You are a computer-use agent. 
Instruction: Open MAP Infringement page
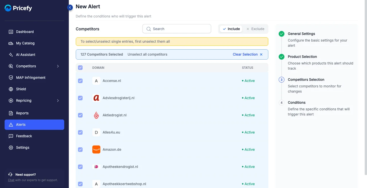34,78
